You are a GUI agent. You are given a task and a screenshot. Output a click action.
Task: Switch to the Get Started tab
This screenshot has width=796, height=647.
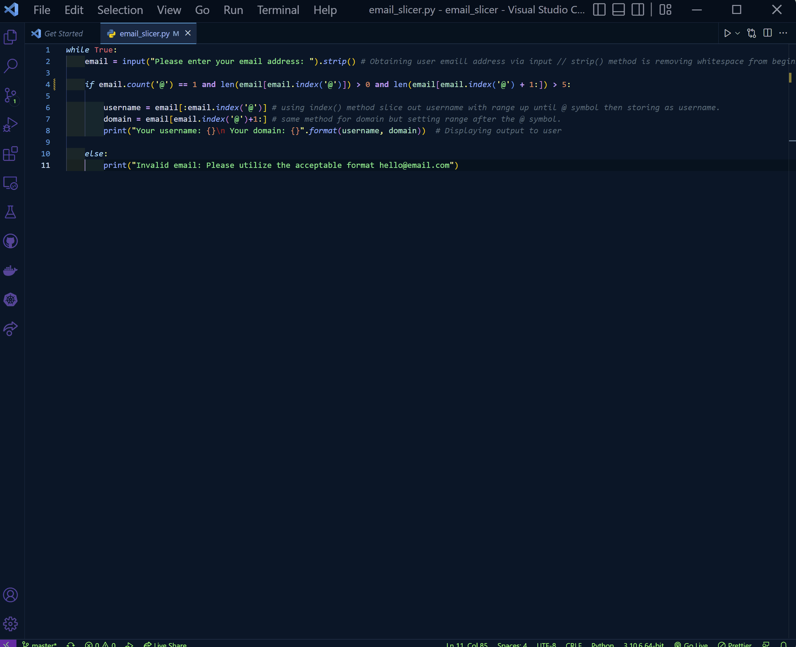coord(63,33)
